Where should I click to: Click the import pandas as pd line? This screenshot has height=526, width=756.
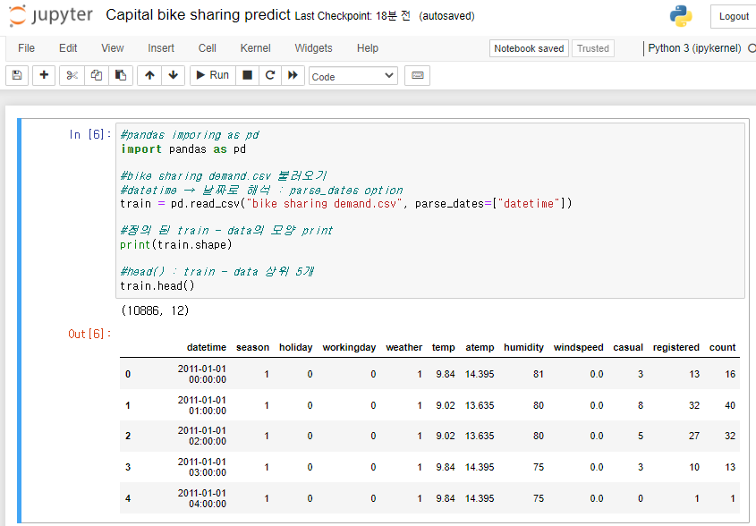point(183,149)
